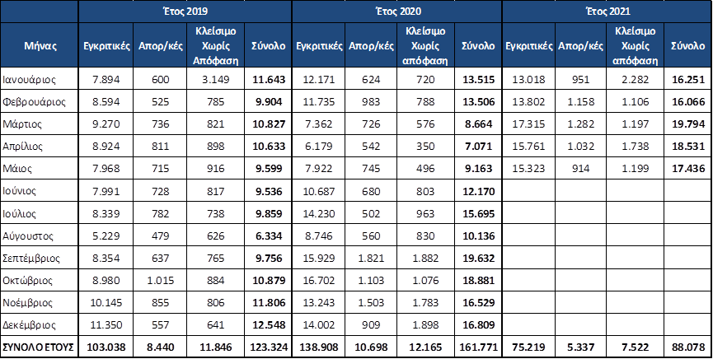
Task: Click 'Απορ/κές' header under Έτος 2020
Action: point(372,46)
